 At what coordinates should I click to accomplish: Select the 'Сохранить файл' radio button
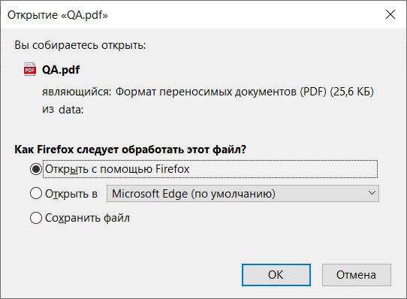point(36,218)
